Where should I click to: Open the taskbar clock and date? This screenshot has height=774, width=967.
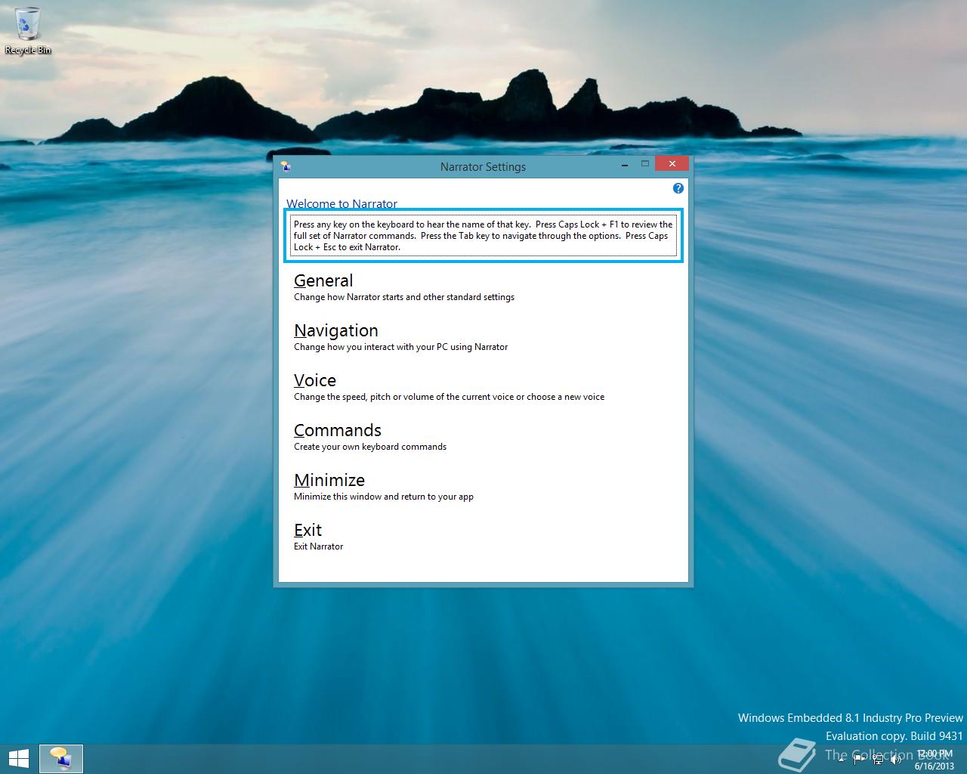pos(934,760)
